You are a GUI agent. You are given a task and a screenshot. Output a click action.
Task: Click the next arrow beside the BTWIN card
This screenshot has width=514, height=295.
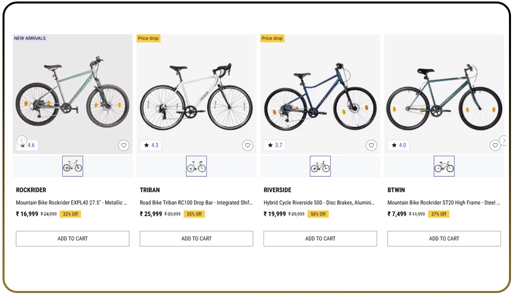pyautogui.click(x=504, y=141)
